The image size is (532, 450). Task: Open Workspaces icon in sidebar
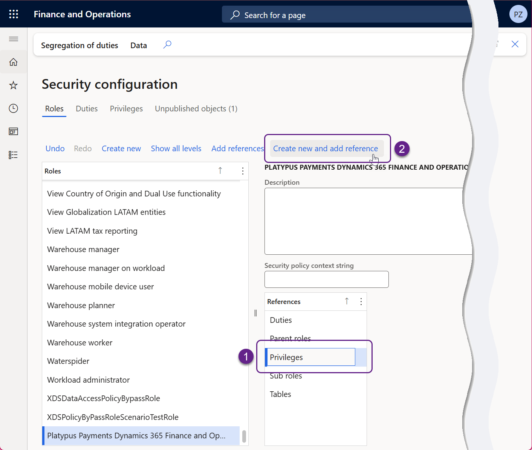[14, 132]
